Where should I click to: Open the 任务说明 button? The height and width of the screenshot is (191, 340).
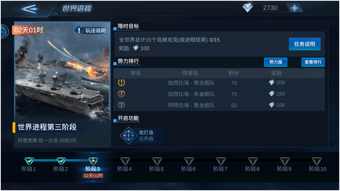pyautogui.click(x=305, y=44)
